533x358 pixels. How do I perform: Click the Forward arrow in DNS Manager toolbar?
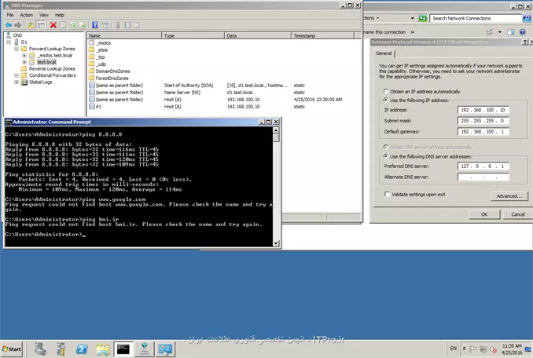click(17, 25)
